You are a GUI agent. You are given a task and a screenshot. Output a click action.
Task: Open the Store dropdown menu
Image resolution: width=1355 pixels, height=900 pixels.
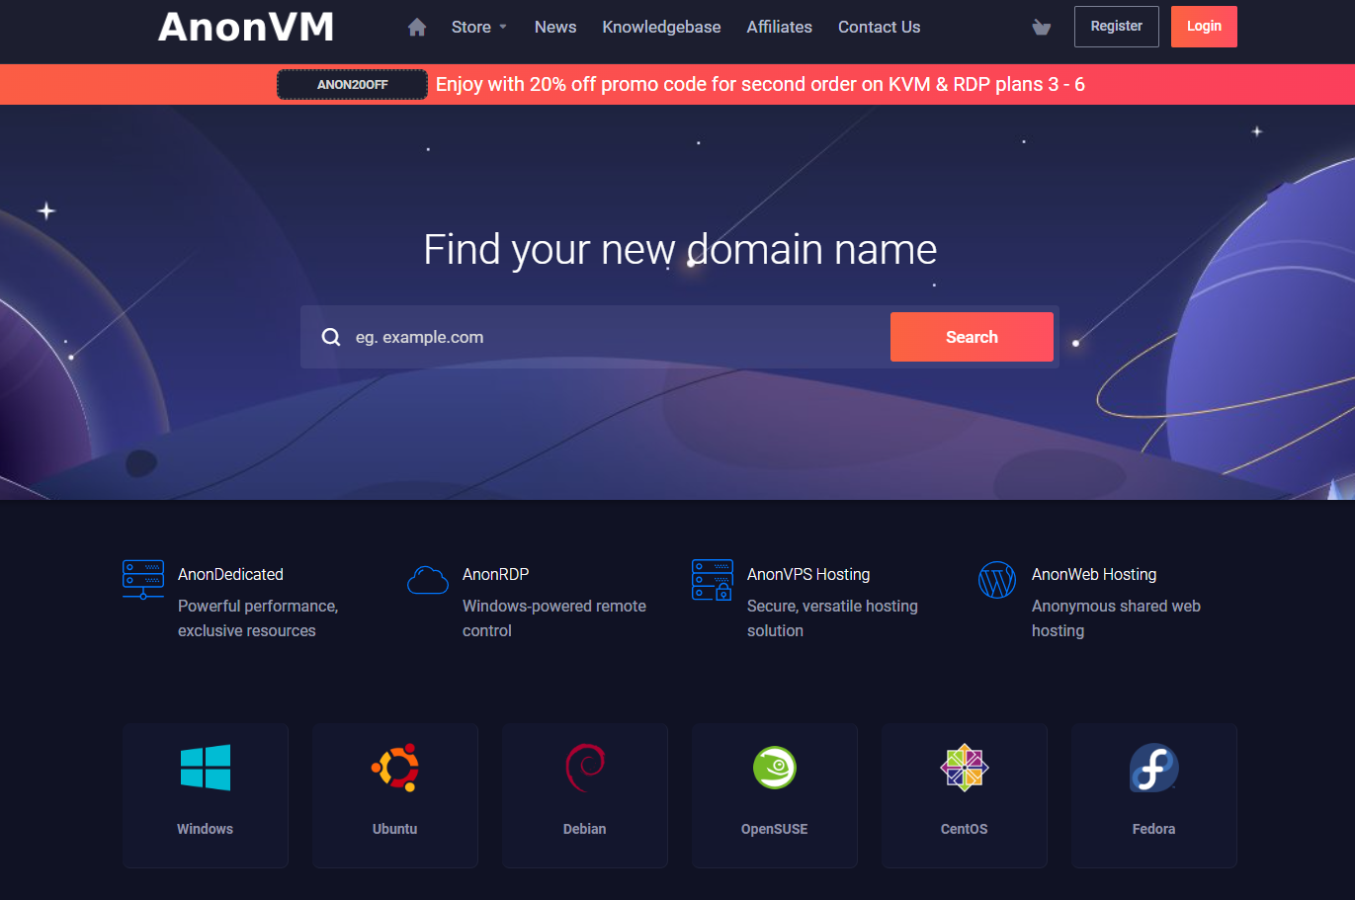(x=471, y=27)
